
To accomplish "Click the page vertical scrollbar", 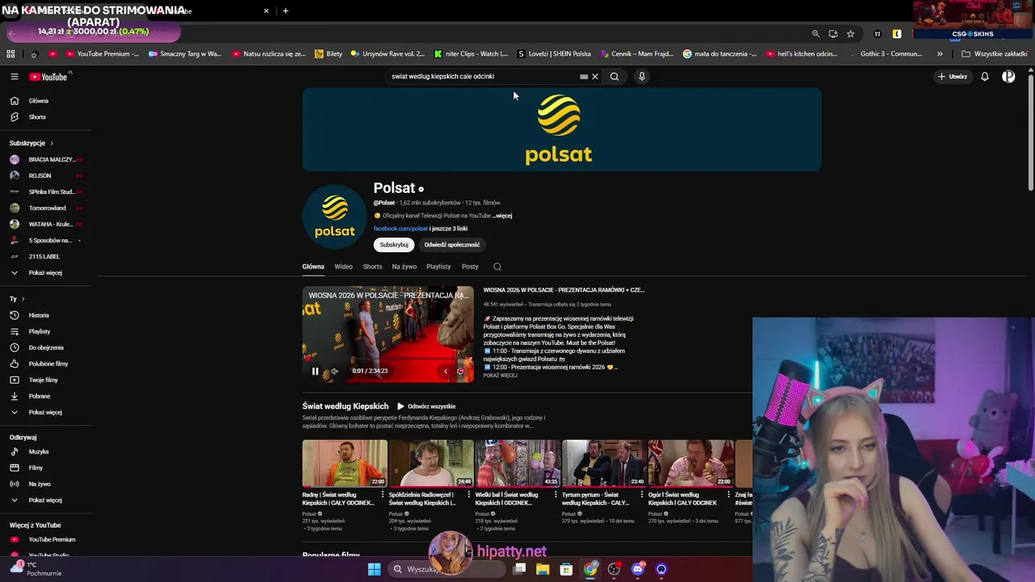I will tap(1030, 133).
